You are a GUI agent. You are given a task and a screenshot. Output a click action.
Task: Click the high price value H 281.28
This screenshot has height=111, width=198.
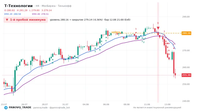coord(22,10)
